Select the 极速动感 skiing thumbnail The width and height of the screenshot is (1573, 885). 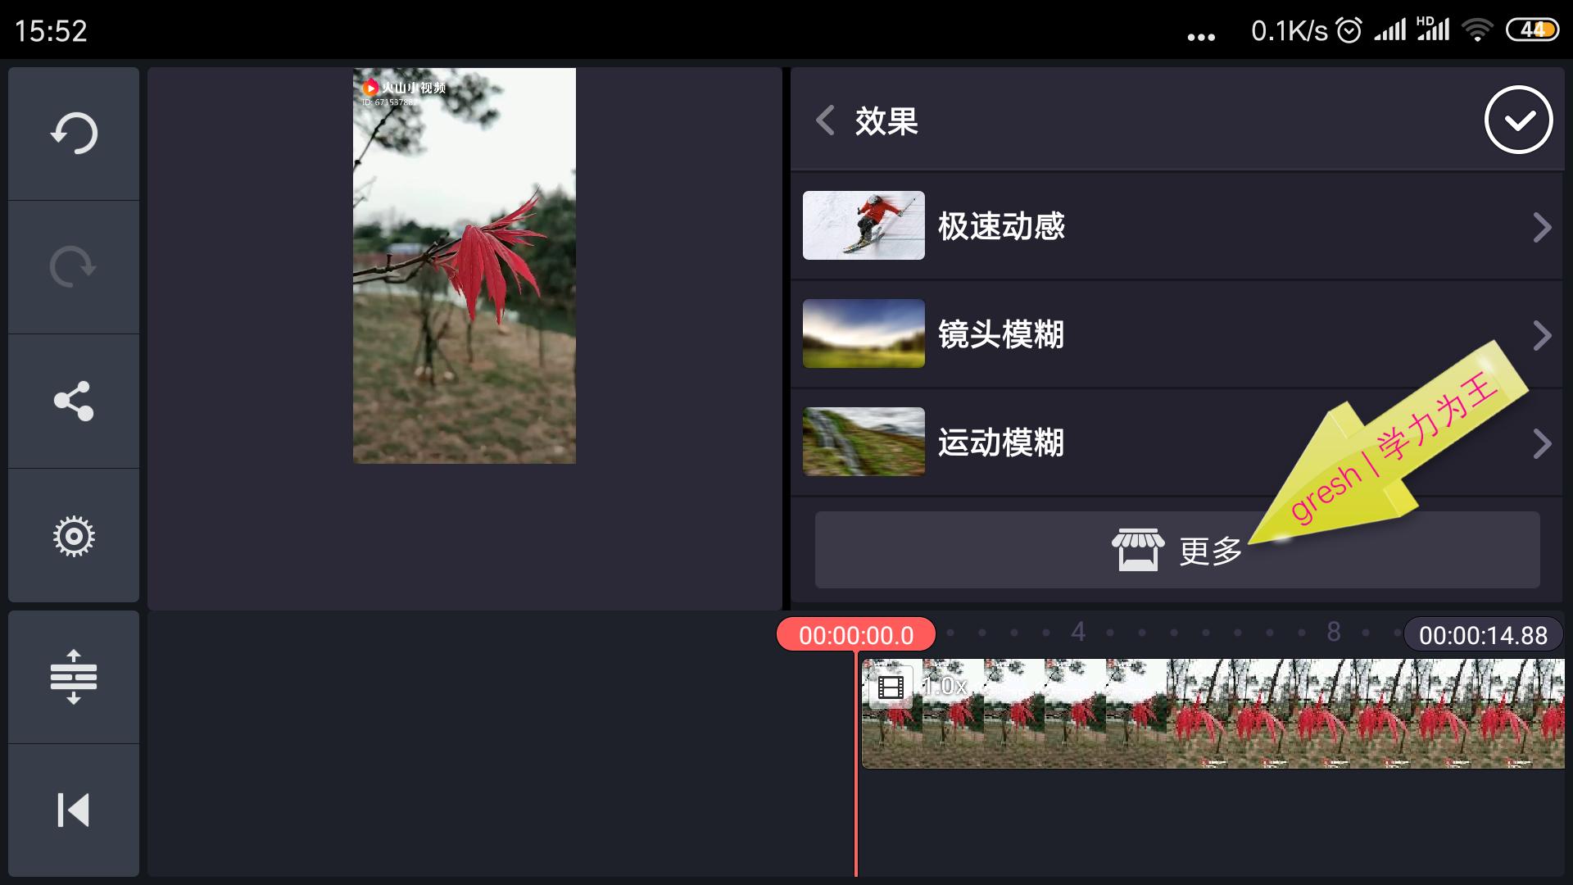[864, 226]
